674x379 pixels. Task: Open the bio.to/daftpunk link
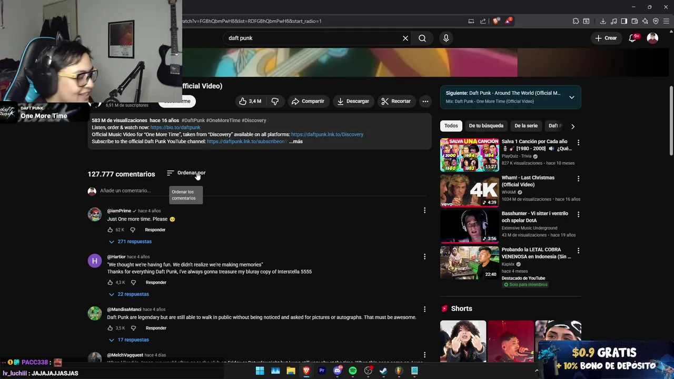[x=175, y=127]
